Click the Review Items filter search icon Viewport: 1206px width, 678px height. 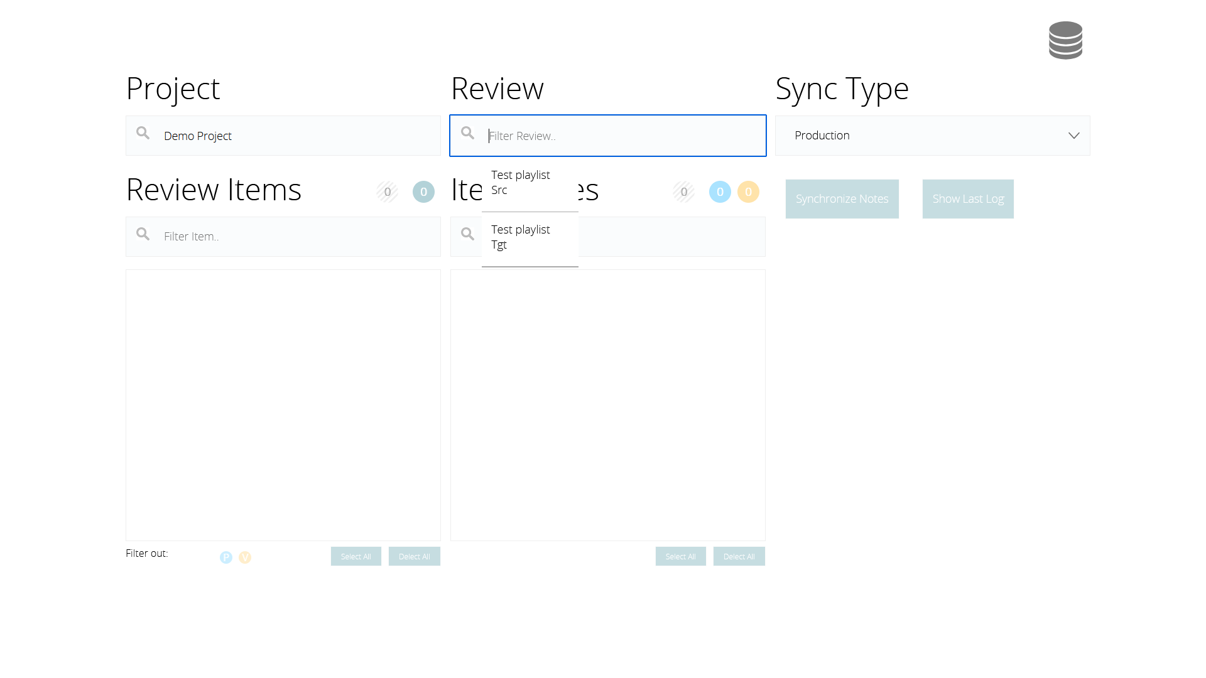(143, 234)
